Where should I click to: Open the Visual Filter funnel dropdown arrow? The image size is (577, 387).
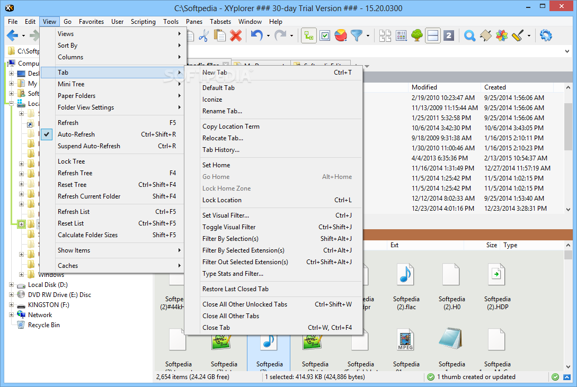pos(368,36)
